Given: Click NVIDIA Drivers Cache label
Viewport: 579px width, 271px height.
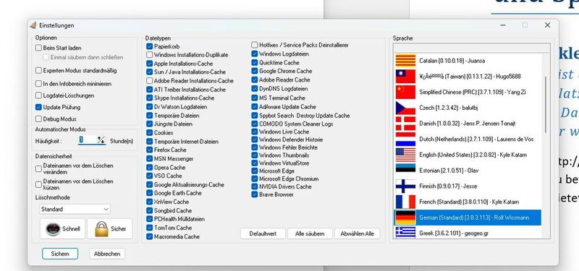Looking at the screenshot, I should [285, 186].
